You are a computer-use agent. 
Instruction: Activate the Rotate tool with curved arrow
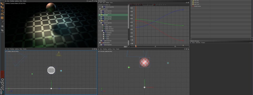click(x=2, y=14)
